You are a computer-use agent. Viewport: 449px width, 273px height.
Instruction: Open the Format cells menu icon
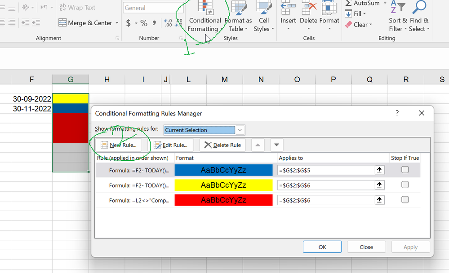click(329, 8)
